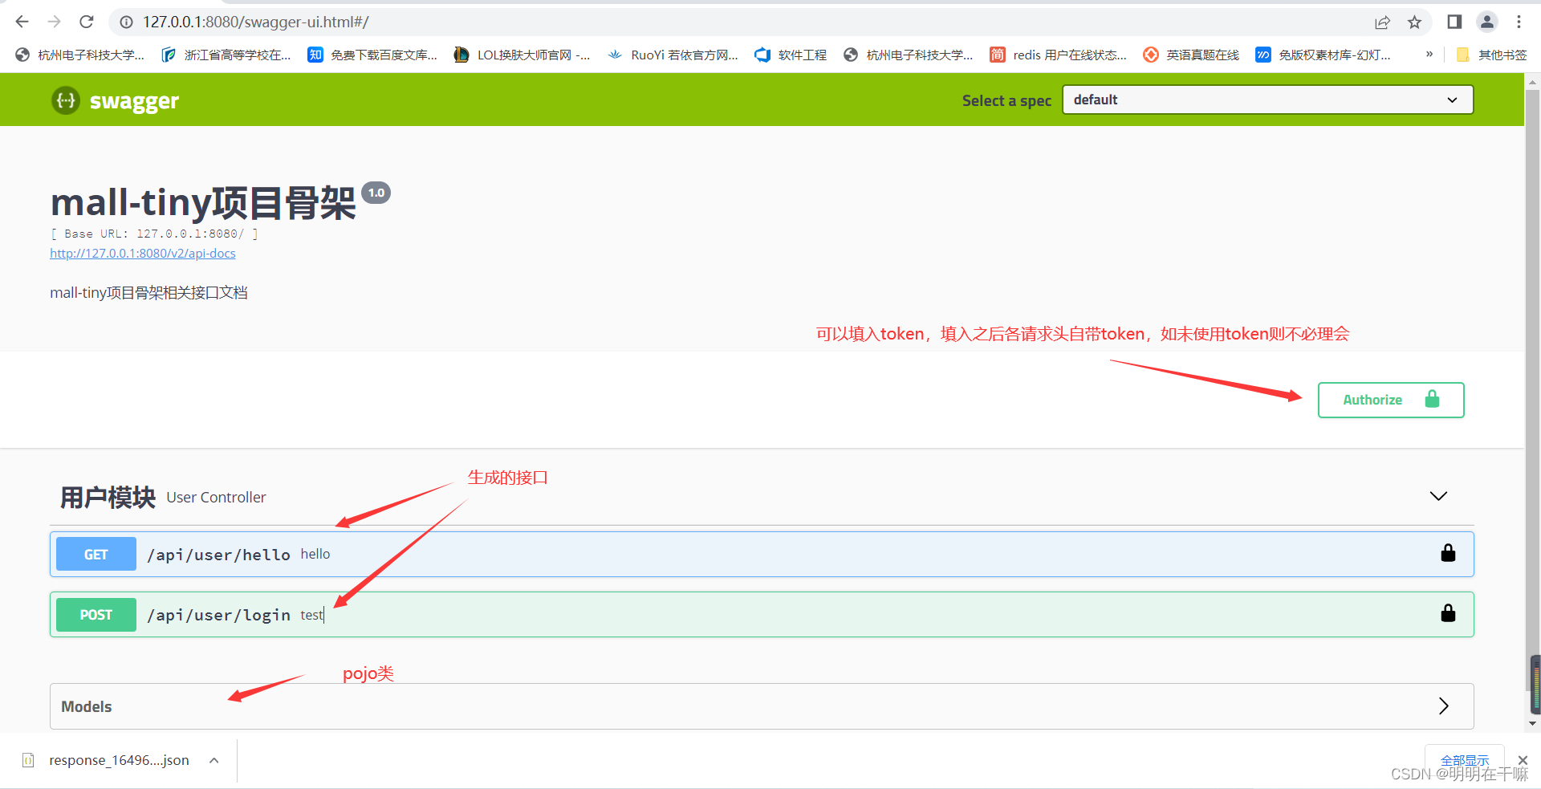
Task: Expand GET /api/user/hello operation
Action: coord(762,554)
